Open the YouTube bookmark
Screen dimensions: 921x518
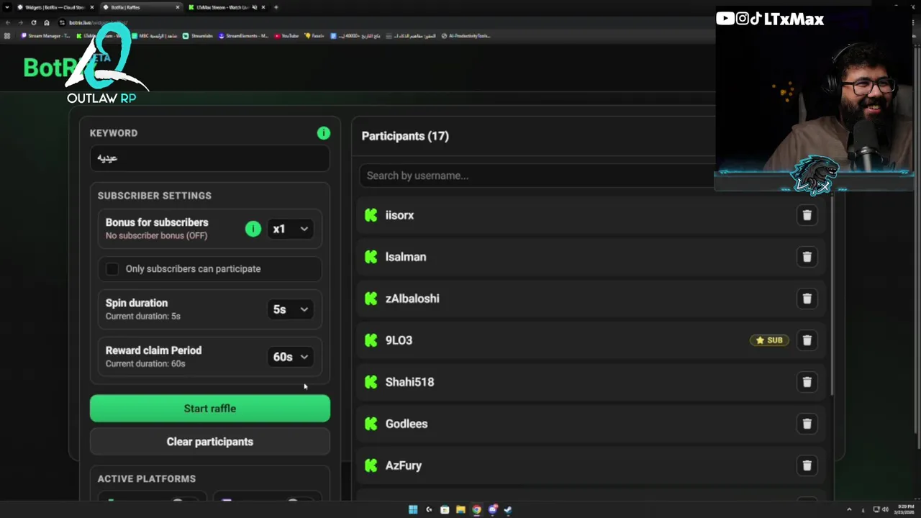click(286, 35)
